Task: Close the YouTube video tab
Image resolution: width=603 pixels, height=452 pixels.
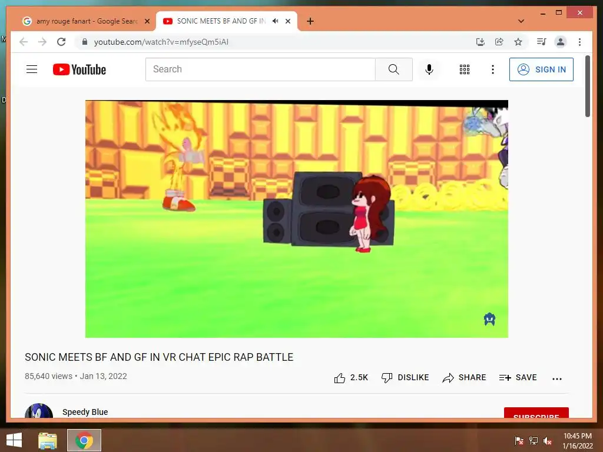Action: (x=287, y=21)
